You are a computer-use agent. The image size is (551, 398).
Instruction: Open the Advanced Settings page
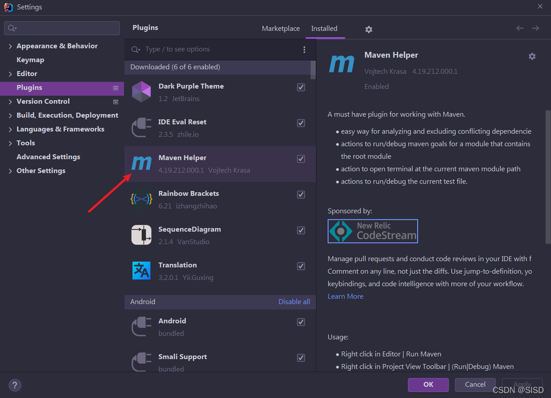coord(48,157)
